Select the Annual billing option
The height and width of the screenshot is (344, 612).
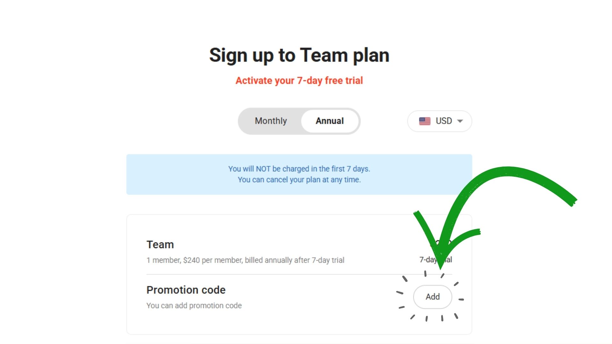point(330,121)
